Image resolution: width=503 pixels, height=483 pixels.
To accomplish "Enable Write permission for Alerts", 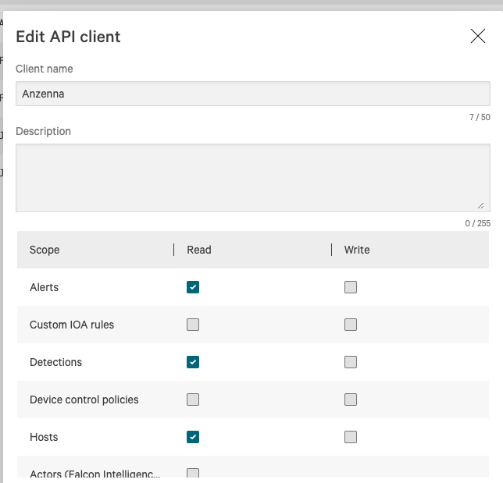I will tap(351, 287).
